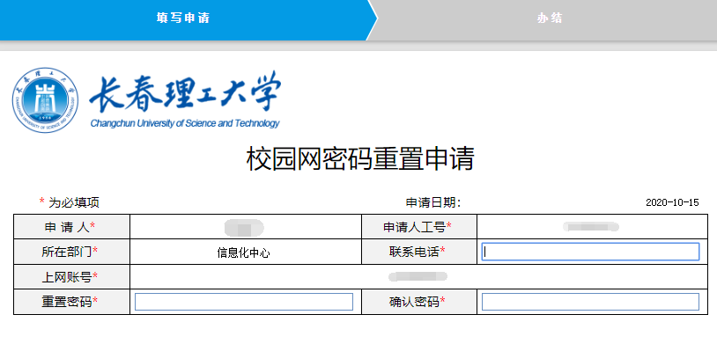This screenshot has width=717, height=344.
Task: Click the university round seal logo
Action: 45,100
